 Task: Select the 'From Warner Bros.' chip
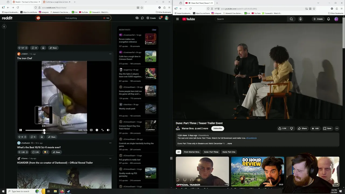[x=192, y=152]
